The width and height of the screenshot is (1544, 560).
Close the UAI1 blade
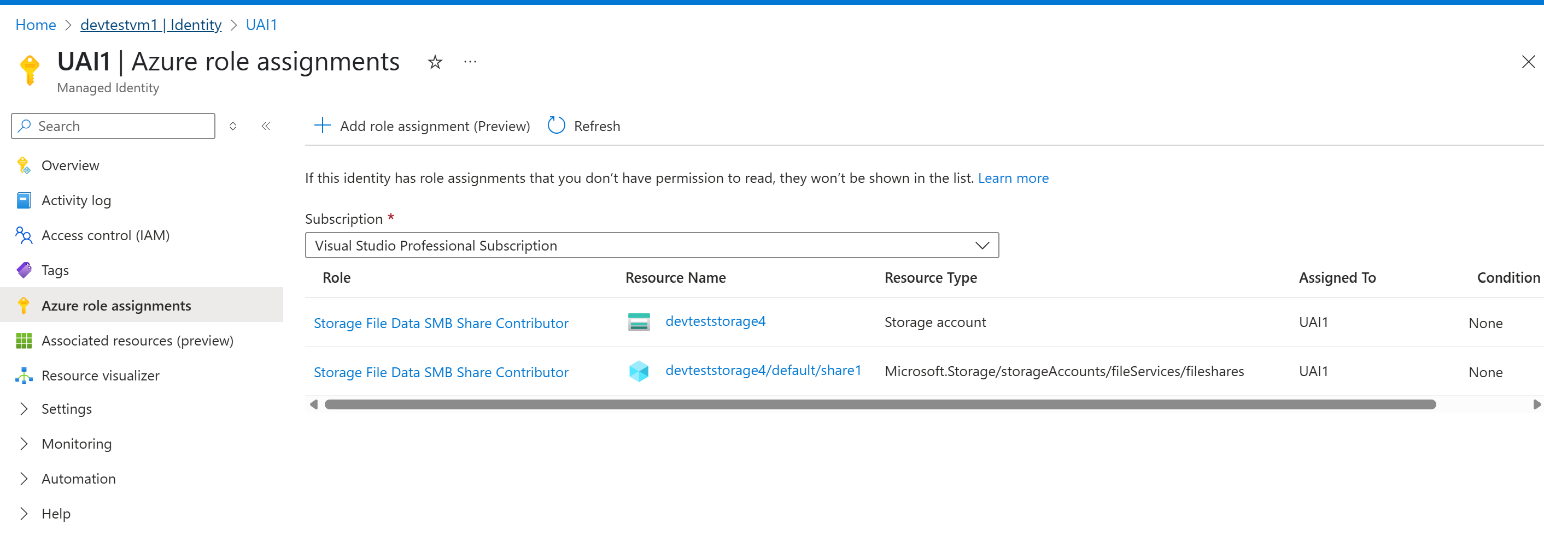coord(1528,62)
